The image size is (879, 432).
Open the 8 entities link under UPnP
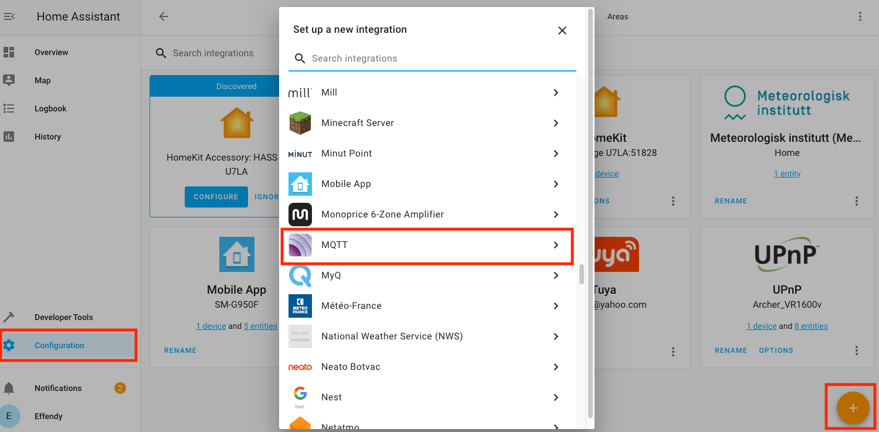pyautogui.click(x=811, y=326)
